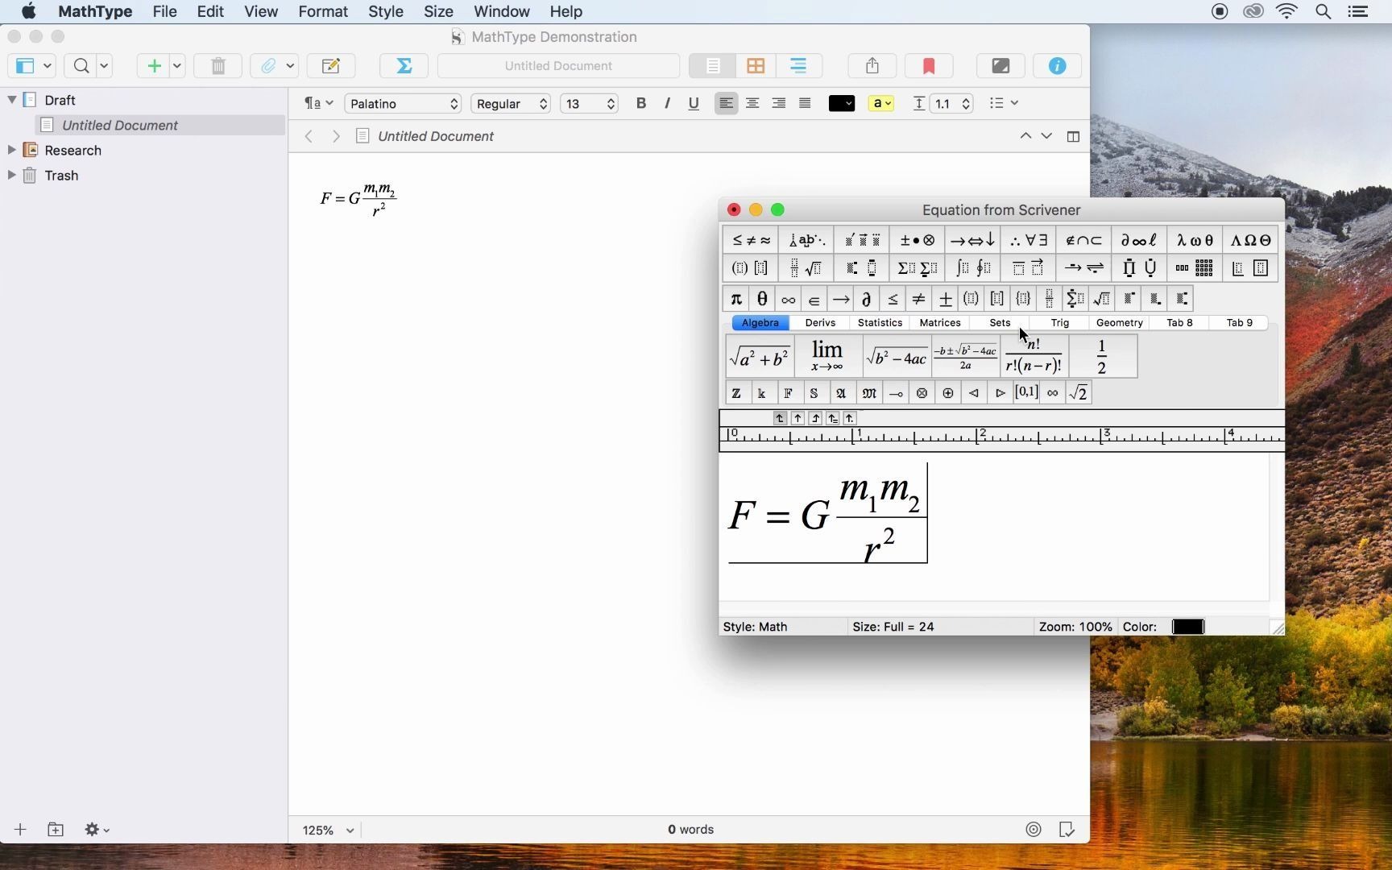
Task: Click the Trash delete icon in Scrivener toolbar
Action: coord(217,66)
